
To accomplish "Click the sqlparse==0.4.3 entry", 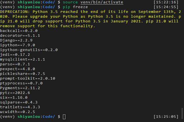I will coord(19,102).
